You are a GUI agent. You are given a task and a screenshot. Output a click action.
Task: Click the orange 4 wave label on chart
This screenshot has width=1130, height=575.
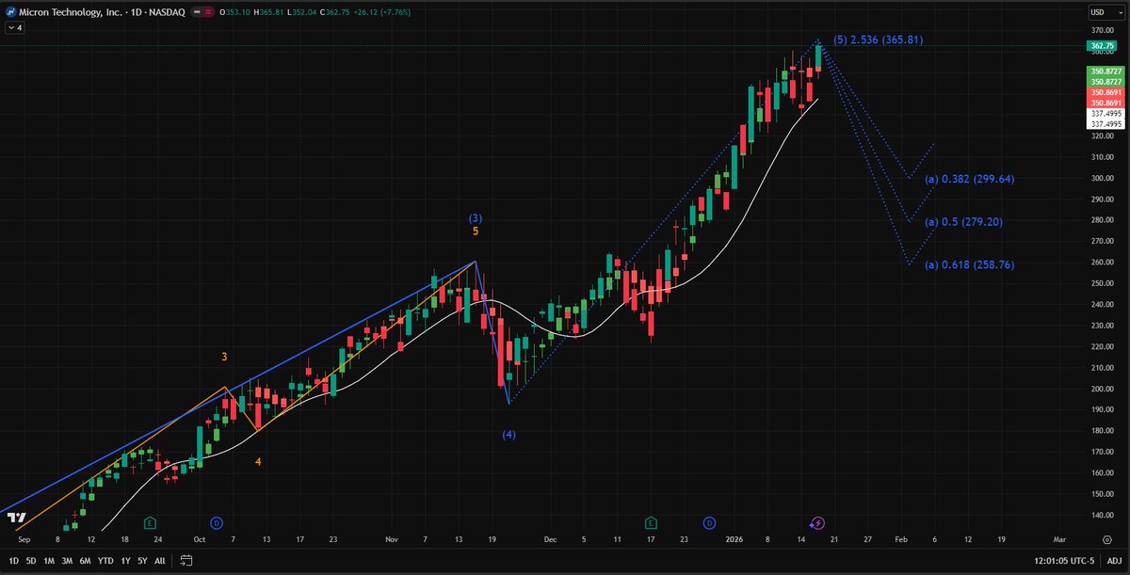coord(257,461)
